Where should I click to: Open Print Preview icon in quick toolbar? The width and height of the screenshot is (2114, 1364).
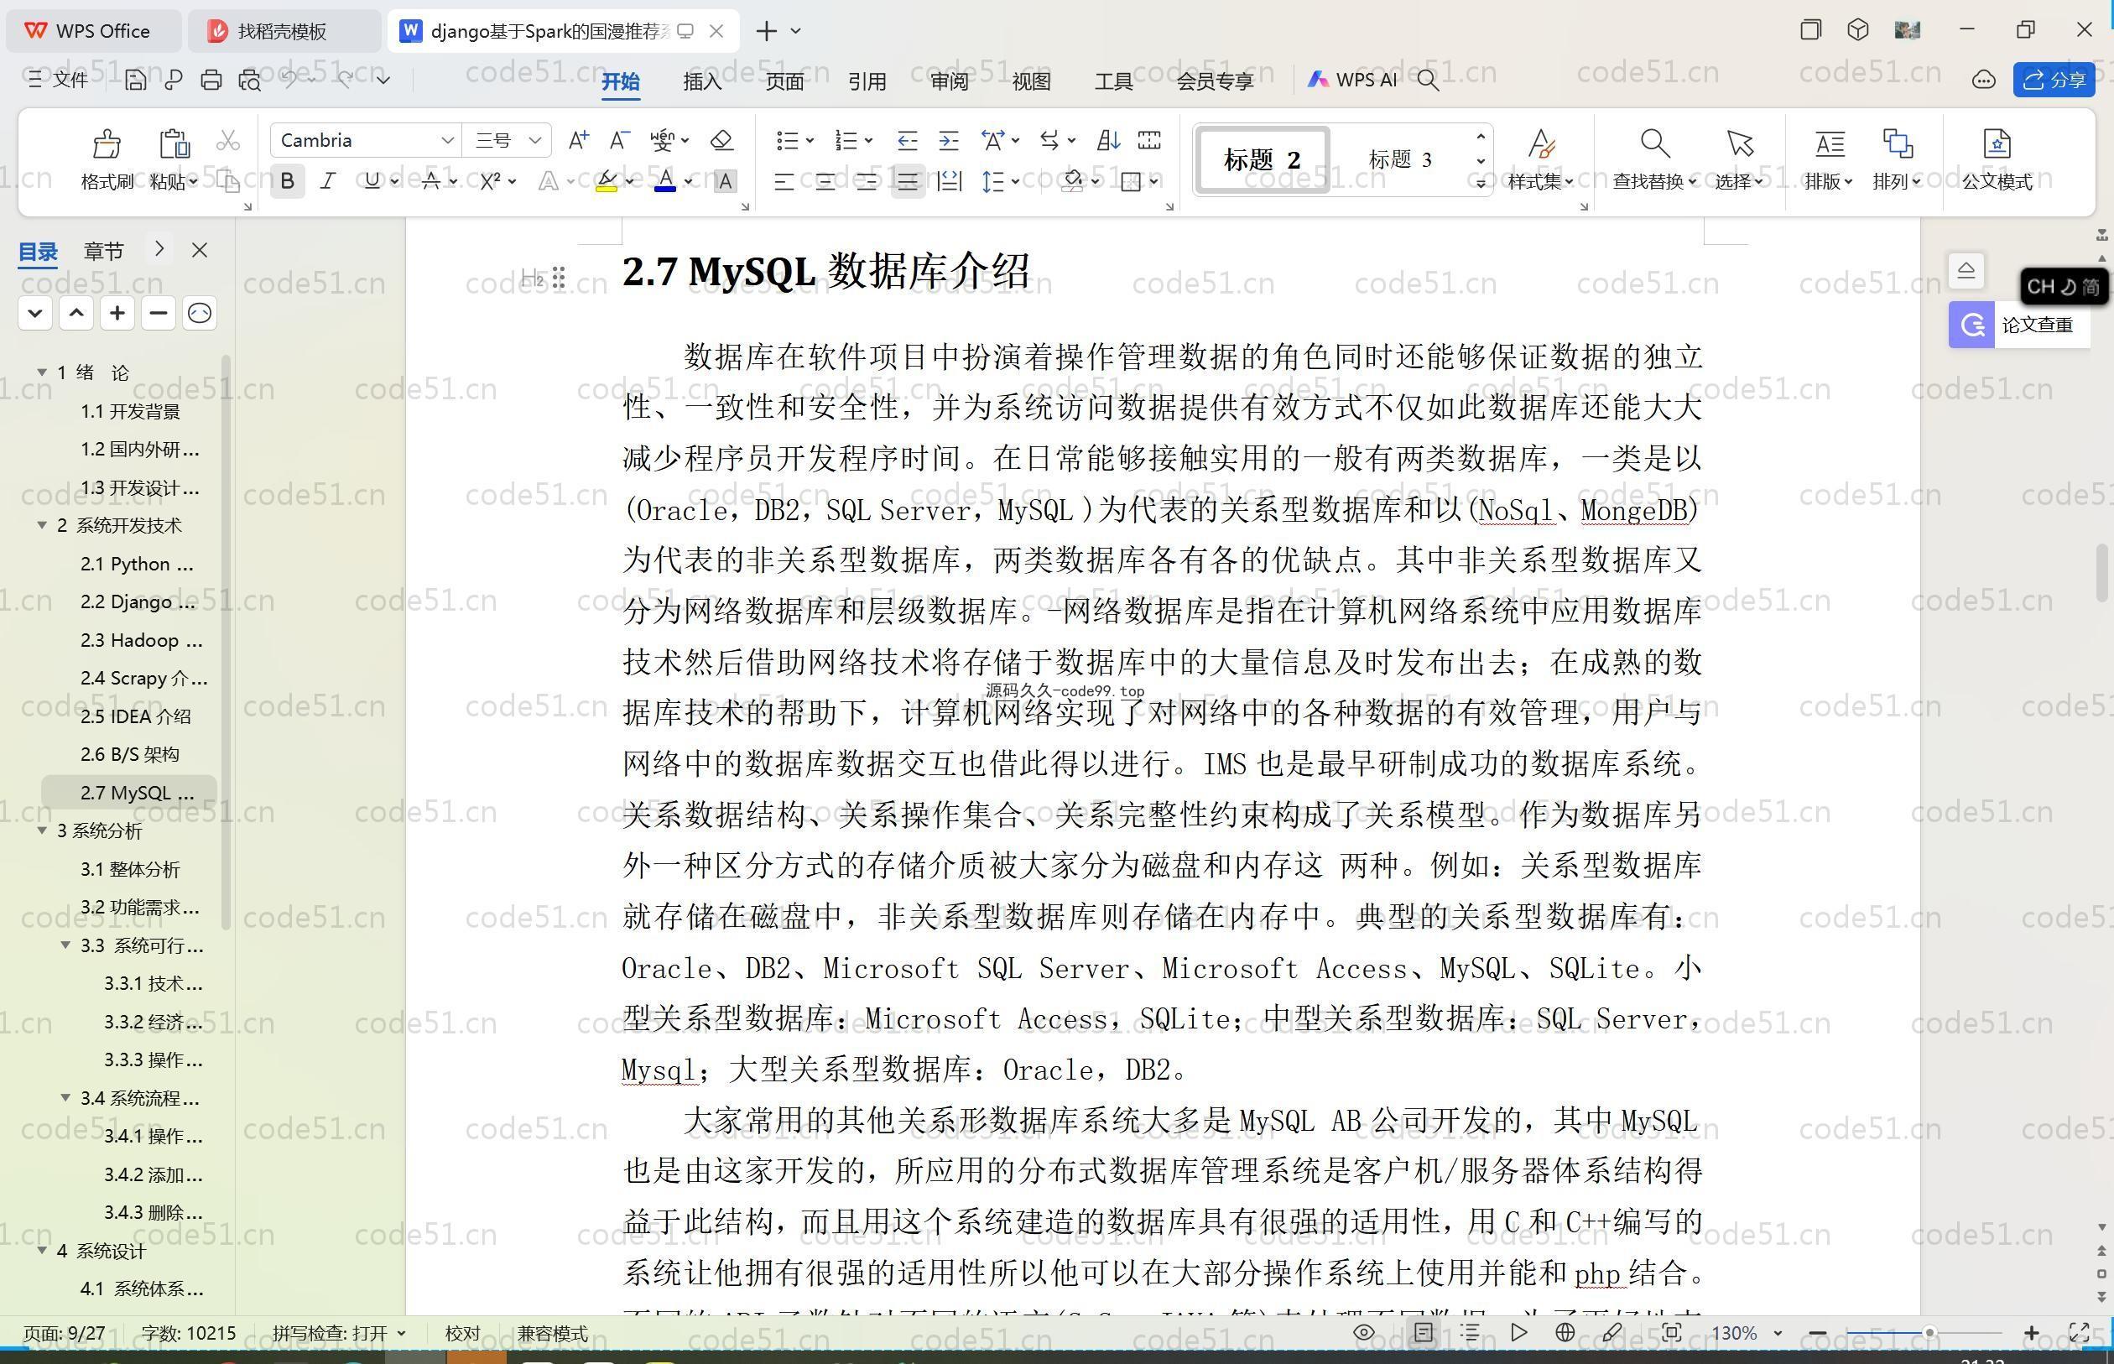250,81
